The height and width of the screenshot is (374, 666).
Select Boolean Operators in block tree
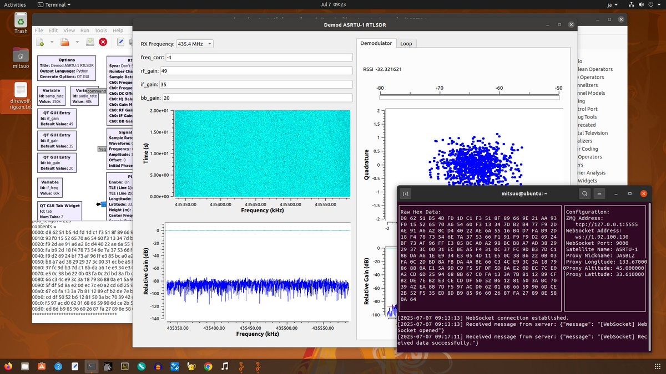(x=594, y=69)
